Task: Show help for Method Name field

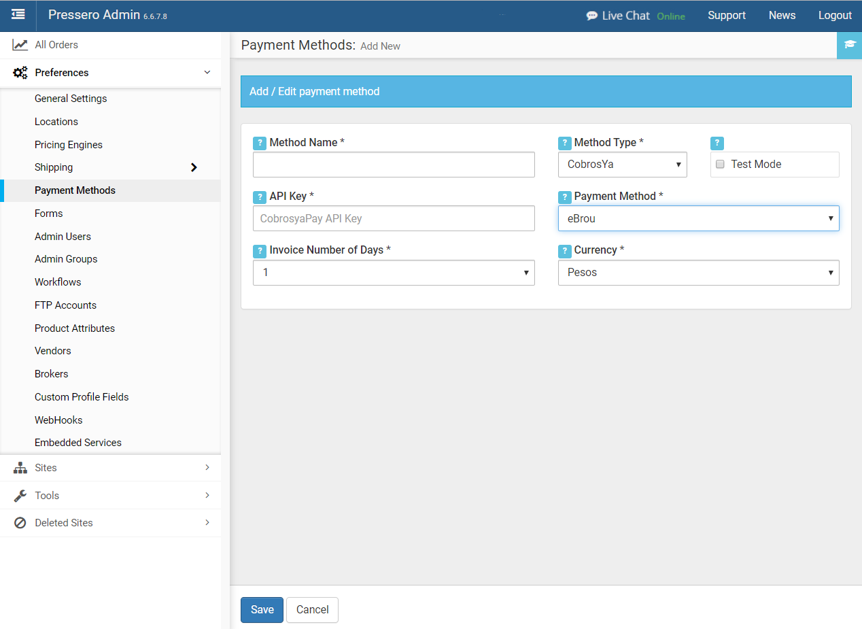Action: pos(260,143)
